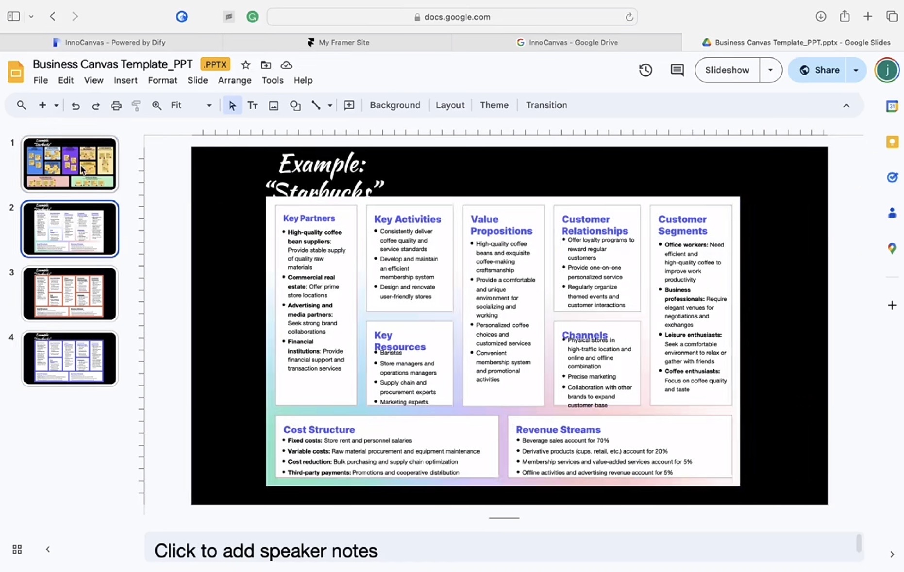Open new slide layout dropdown arrow
The image size is (904, 572).
pos(56,105)
